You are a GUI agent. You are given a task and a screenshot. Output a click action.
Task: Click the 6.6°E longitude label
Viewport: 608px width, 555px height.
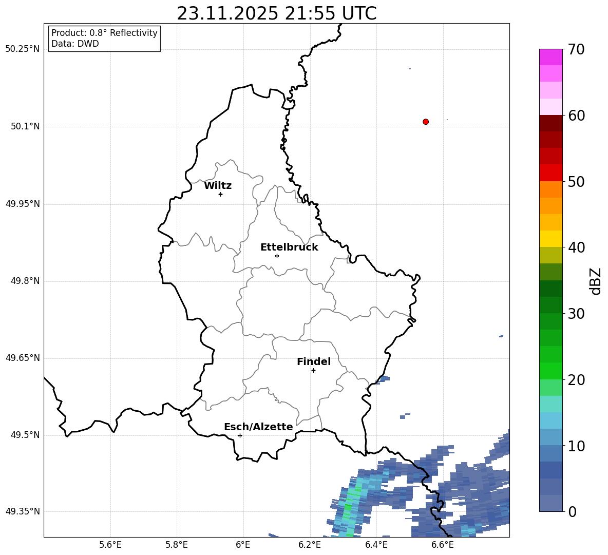pyautogui.click(x=443, y=545)
